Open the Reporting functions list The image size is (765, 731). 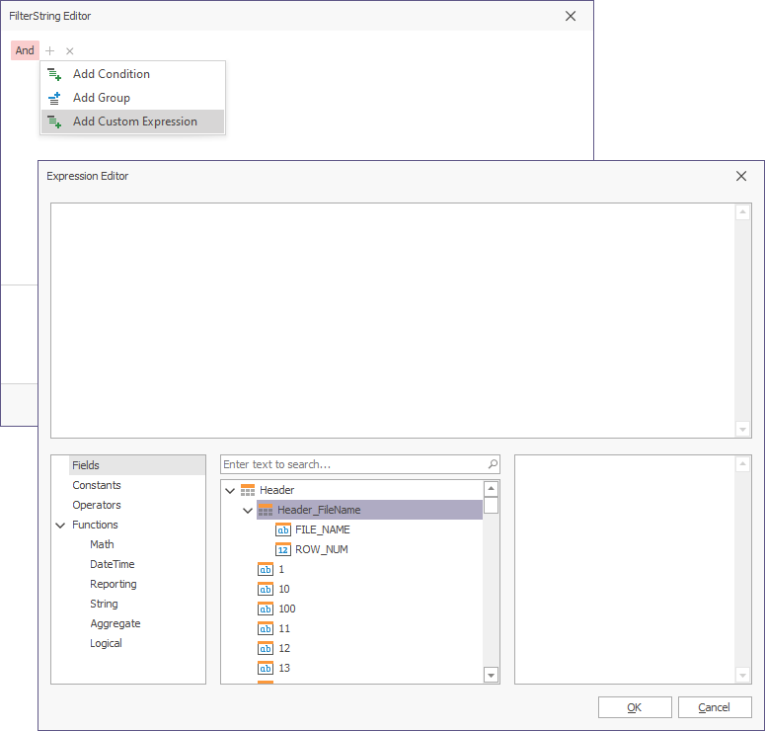pos(114,585)
